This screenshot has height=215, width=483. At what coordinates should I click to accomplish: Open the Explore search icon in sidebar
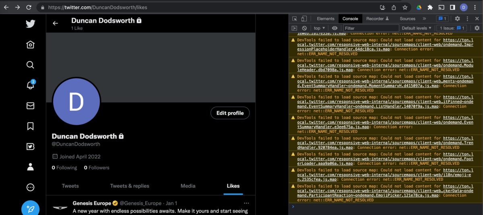[x=30, y=65]
